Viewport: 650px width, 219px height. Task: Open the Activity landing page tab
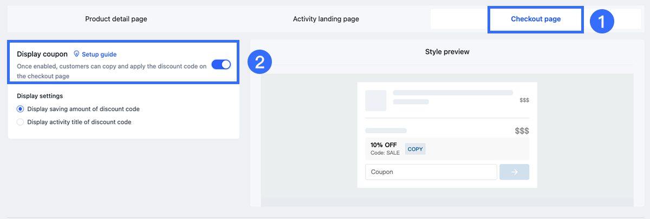(x=326, y=19)
